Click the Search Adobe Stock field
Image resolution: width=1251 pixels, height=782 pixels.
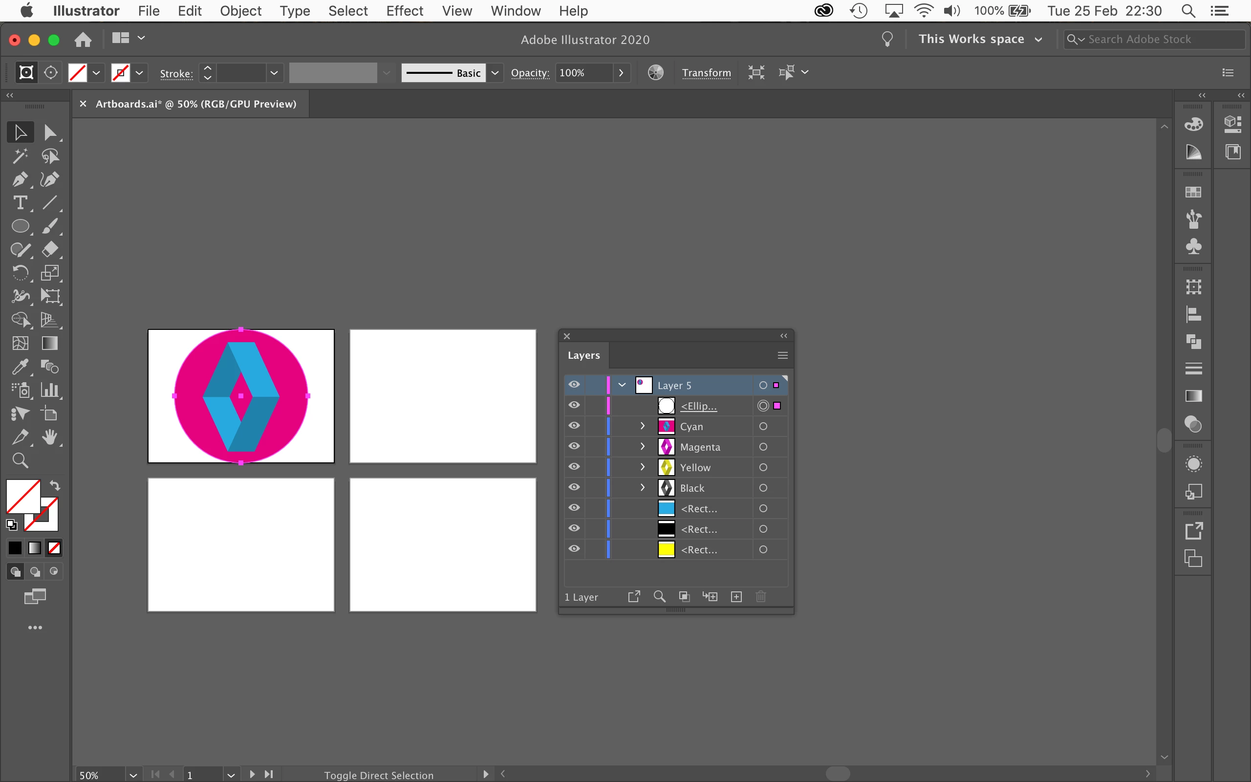pyautogui.click(x=1158, y=39)
